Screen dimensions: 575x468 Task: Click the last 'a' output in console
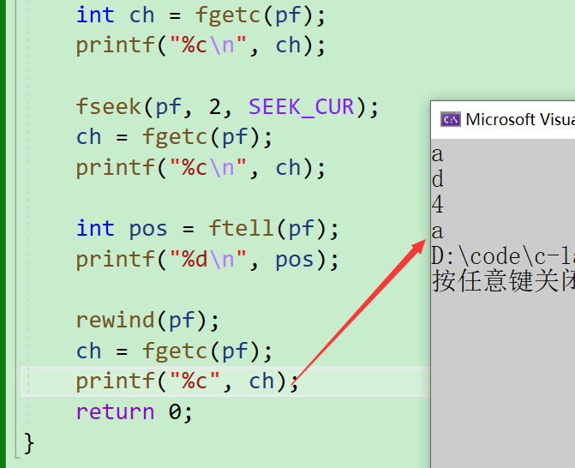coord(438,231)
